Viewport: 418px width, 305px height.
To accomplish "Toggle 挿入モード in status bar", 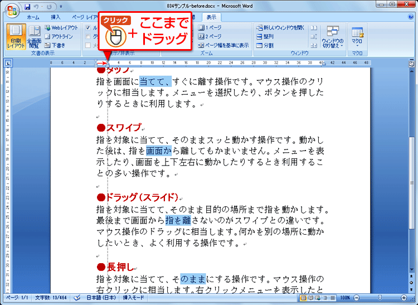I will [x=133, y=298].
